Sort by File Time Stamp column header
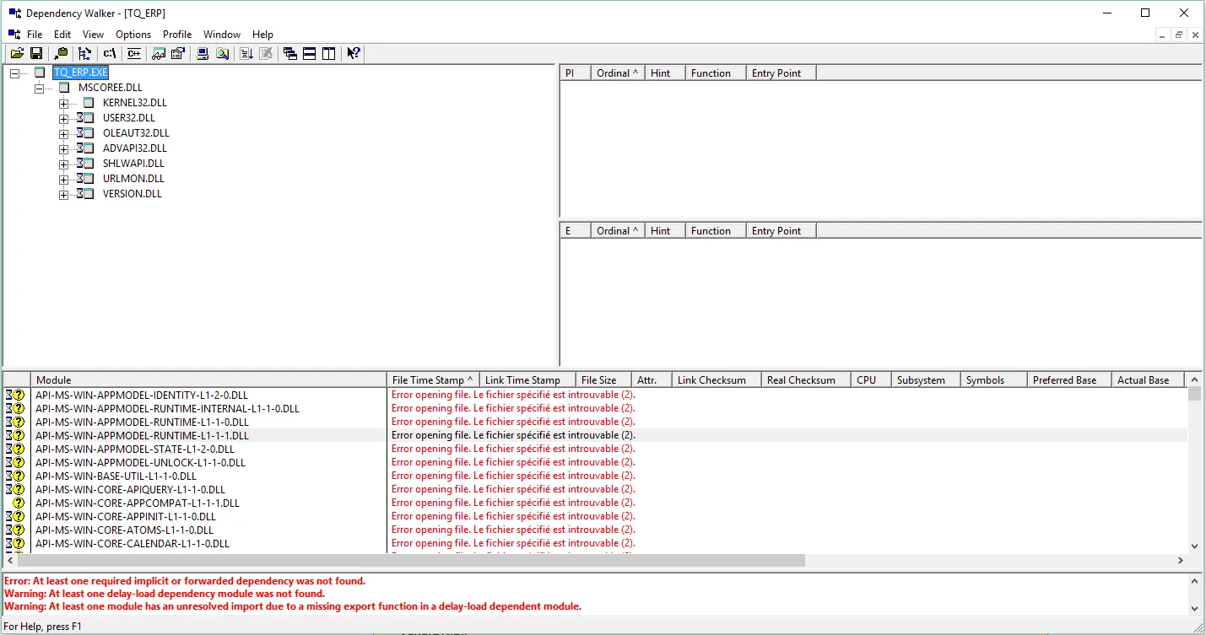 click(433, 380)
